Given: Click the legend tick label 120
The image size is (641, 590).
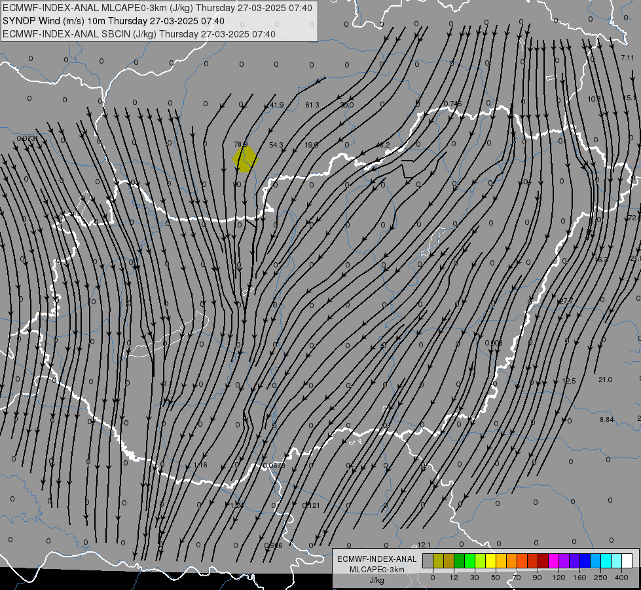Looking at the screenshot, I should point(559,578).
